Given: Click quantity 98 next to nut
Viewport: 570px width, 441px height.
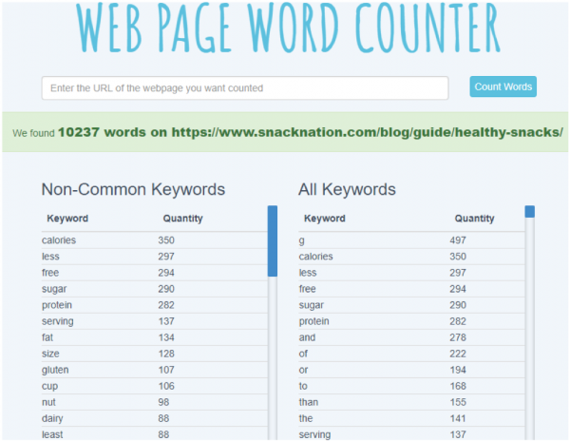Looking at the screenshot, I should [x=163, y=402].
